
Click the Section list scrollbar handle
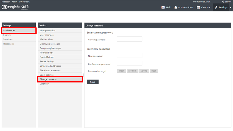83,75
